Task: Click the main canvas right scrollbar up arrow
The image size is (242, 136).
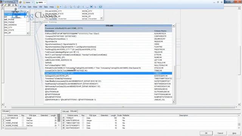Action: click(239, 8)
